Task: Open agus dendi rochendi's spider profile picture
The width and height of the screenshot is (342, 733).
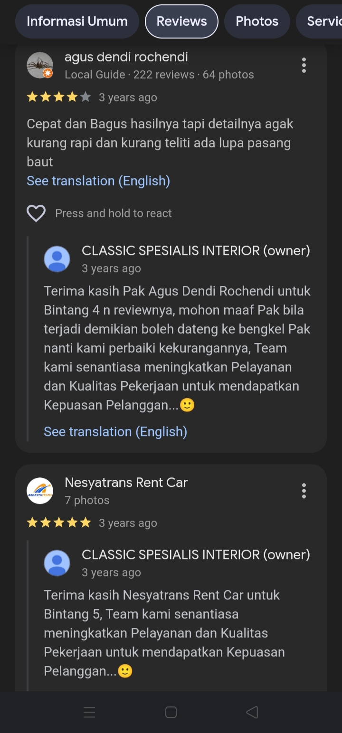Action: click(x=40, y=65)
